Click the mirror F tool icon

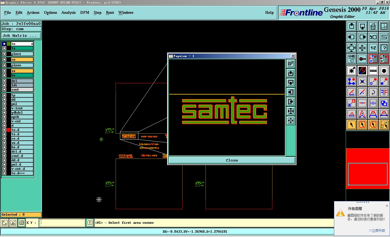[384, 92]
